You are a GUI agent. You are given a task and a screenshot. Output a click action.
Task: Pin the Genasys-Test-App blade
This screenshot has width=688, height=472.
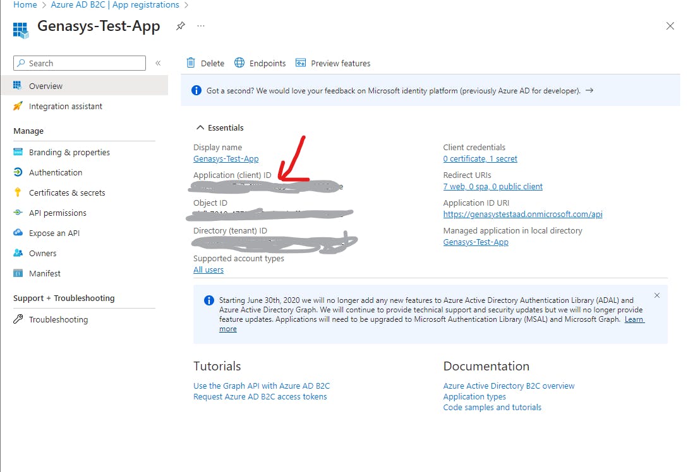tap(180, 27)
